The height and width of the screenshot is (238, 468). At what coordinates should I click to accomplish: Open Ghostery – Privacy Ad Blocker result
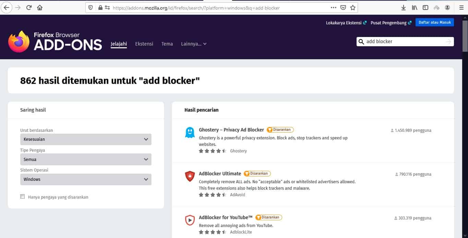tap(231, 130)
